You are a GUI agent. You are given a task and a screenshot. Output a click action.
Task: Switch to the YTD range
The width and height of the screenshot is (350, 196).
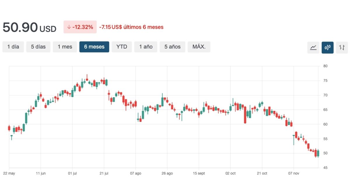(122, 47)
